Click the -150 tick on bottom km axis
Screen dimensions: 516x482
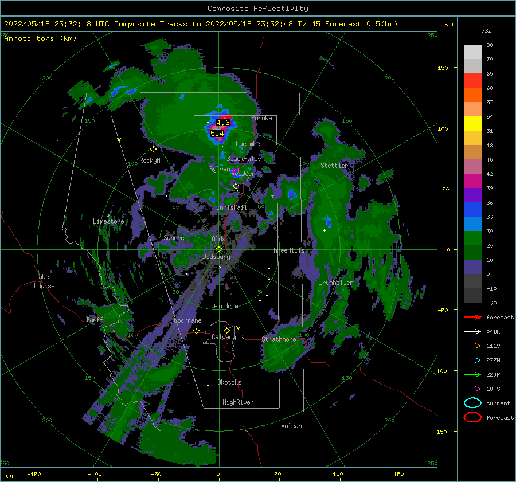(34, 474)
